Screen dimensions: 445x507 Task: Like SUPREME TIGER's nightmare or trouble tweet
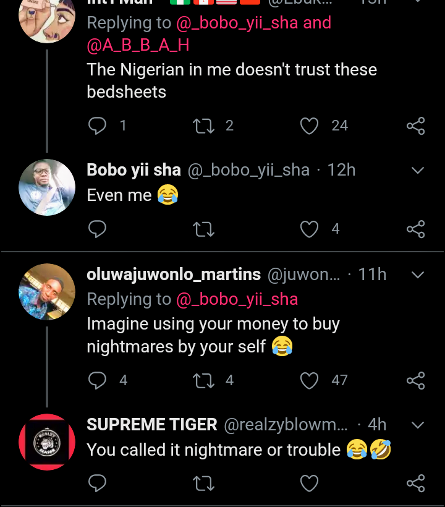(x=309, y=483)
